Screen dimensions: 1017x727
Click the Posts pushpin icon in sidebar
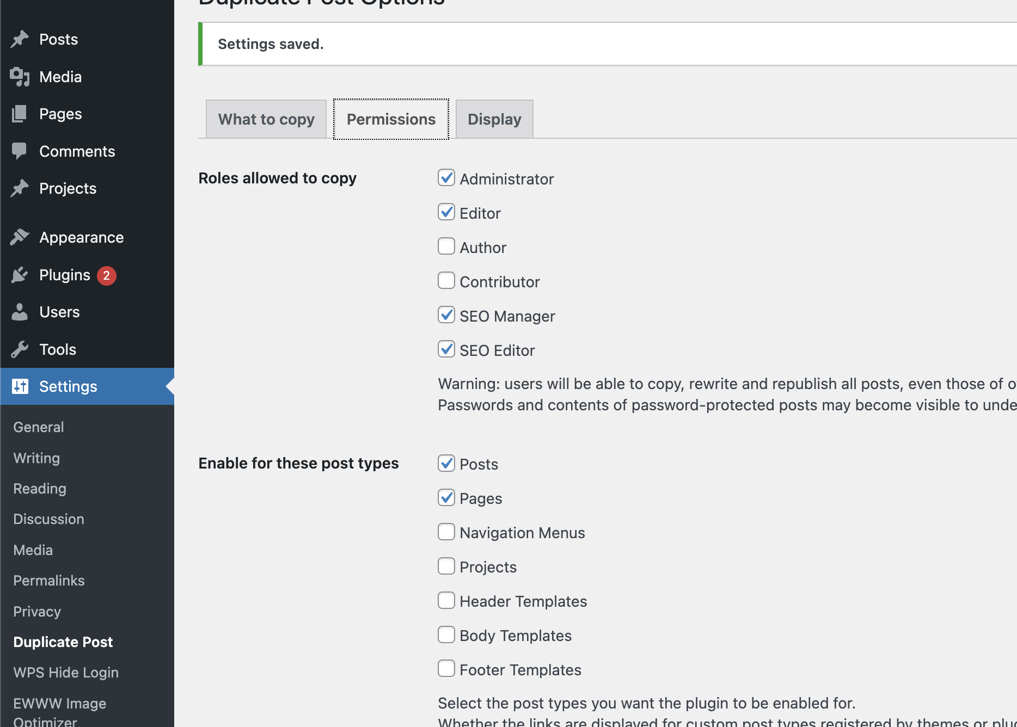[20, 39]
